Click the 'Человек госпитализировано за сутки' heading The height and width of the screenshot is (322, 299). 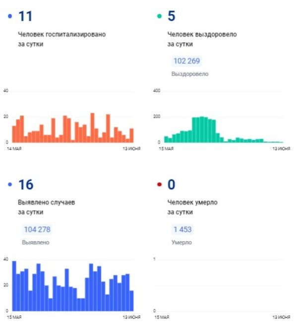click(x=62, y=39)
